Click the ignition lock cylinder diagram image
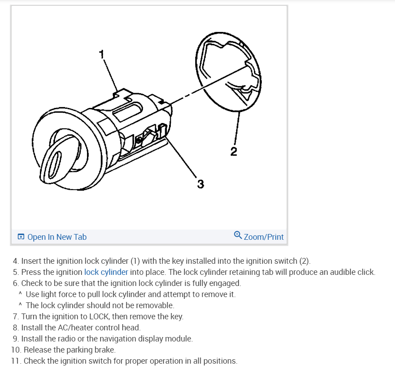Viewport: 395px width, 369px height. pos(149,117)
